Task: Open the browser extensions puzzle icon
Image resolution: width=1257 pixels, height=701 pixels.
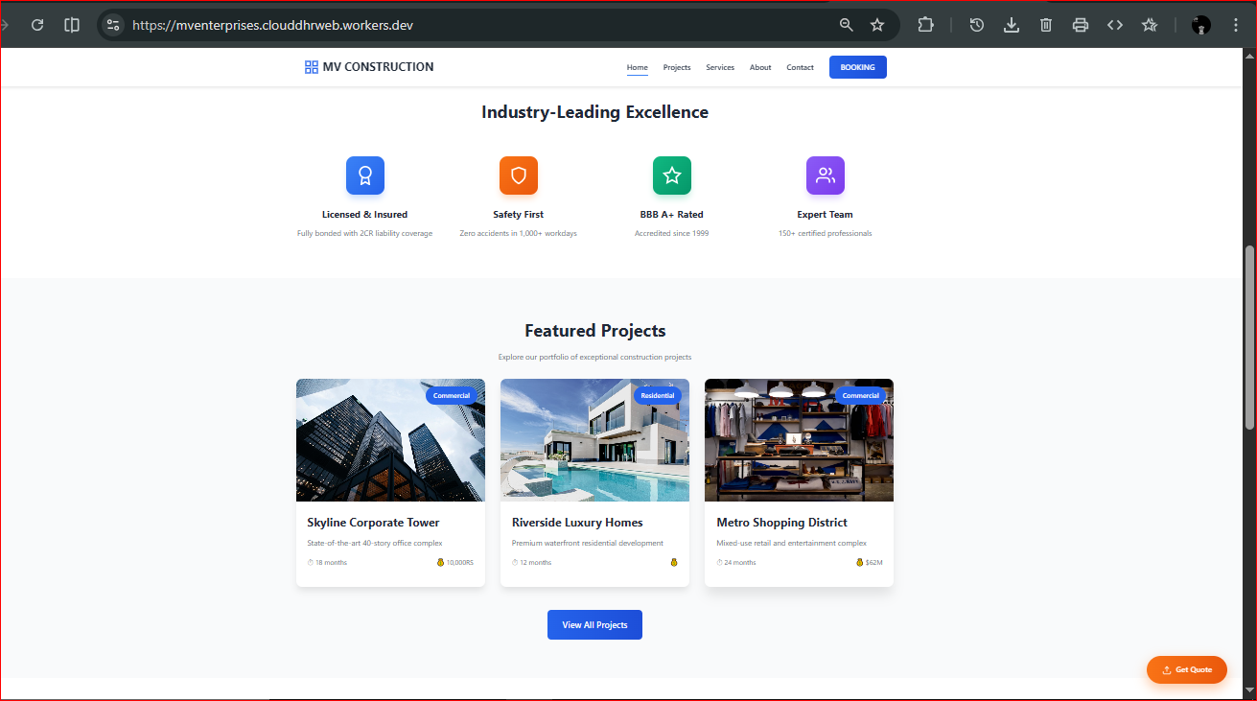Action: coord(925,25)
